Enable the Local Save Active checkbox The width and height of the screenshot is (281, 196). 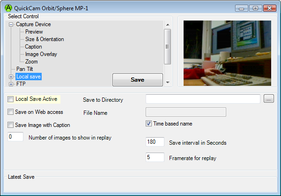(x=11, y=99)
